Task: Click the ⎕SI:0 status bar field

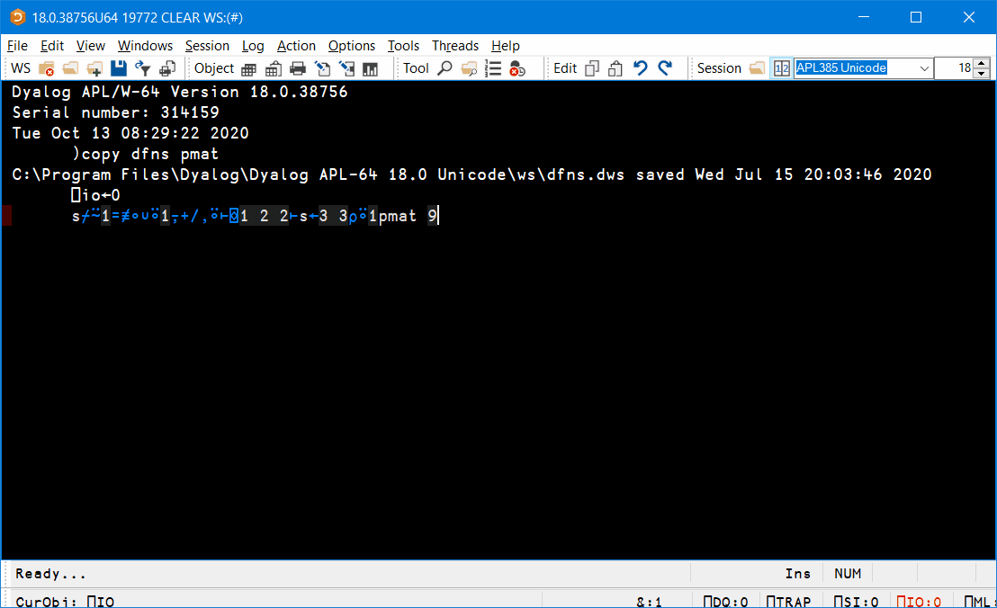Action: [856, 601]
